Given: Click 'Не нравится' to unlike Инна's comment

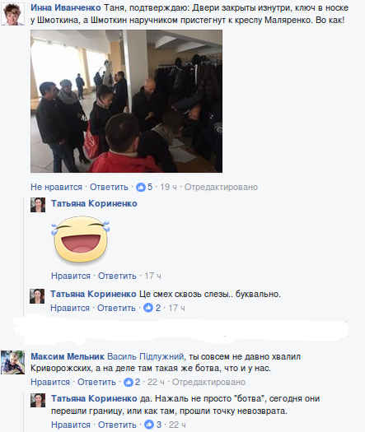Looking at the screenshot, I should [56, 187].
